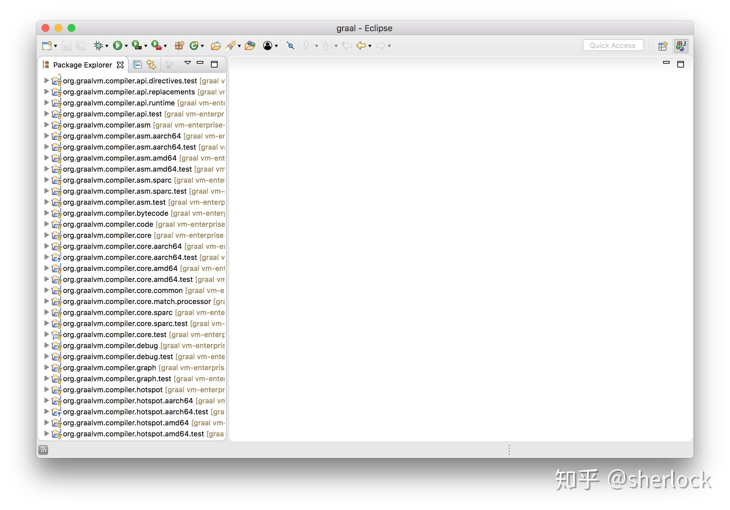This screenshot has width=730, height=510.
Task: Click the Run with Coverage icon
Action: (x=137, y=45)
